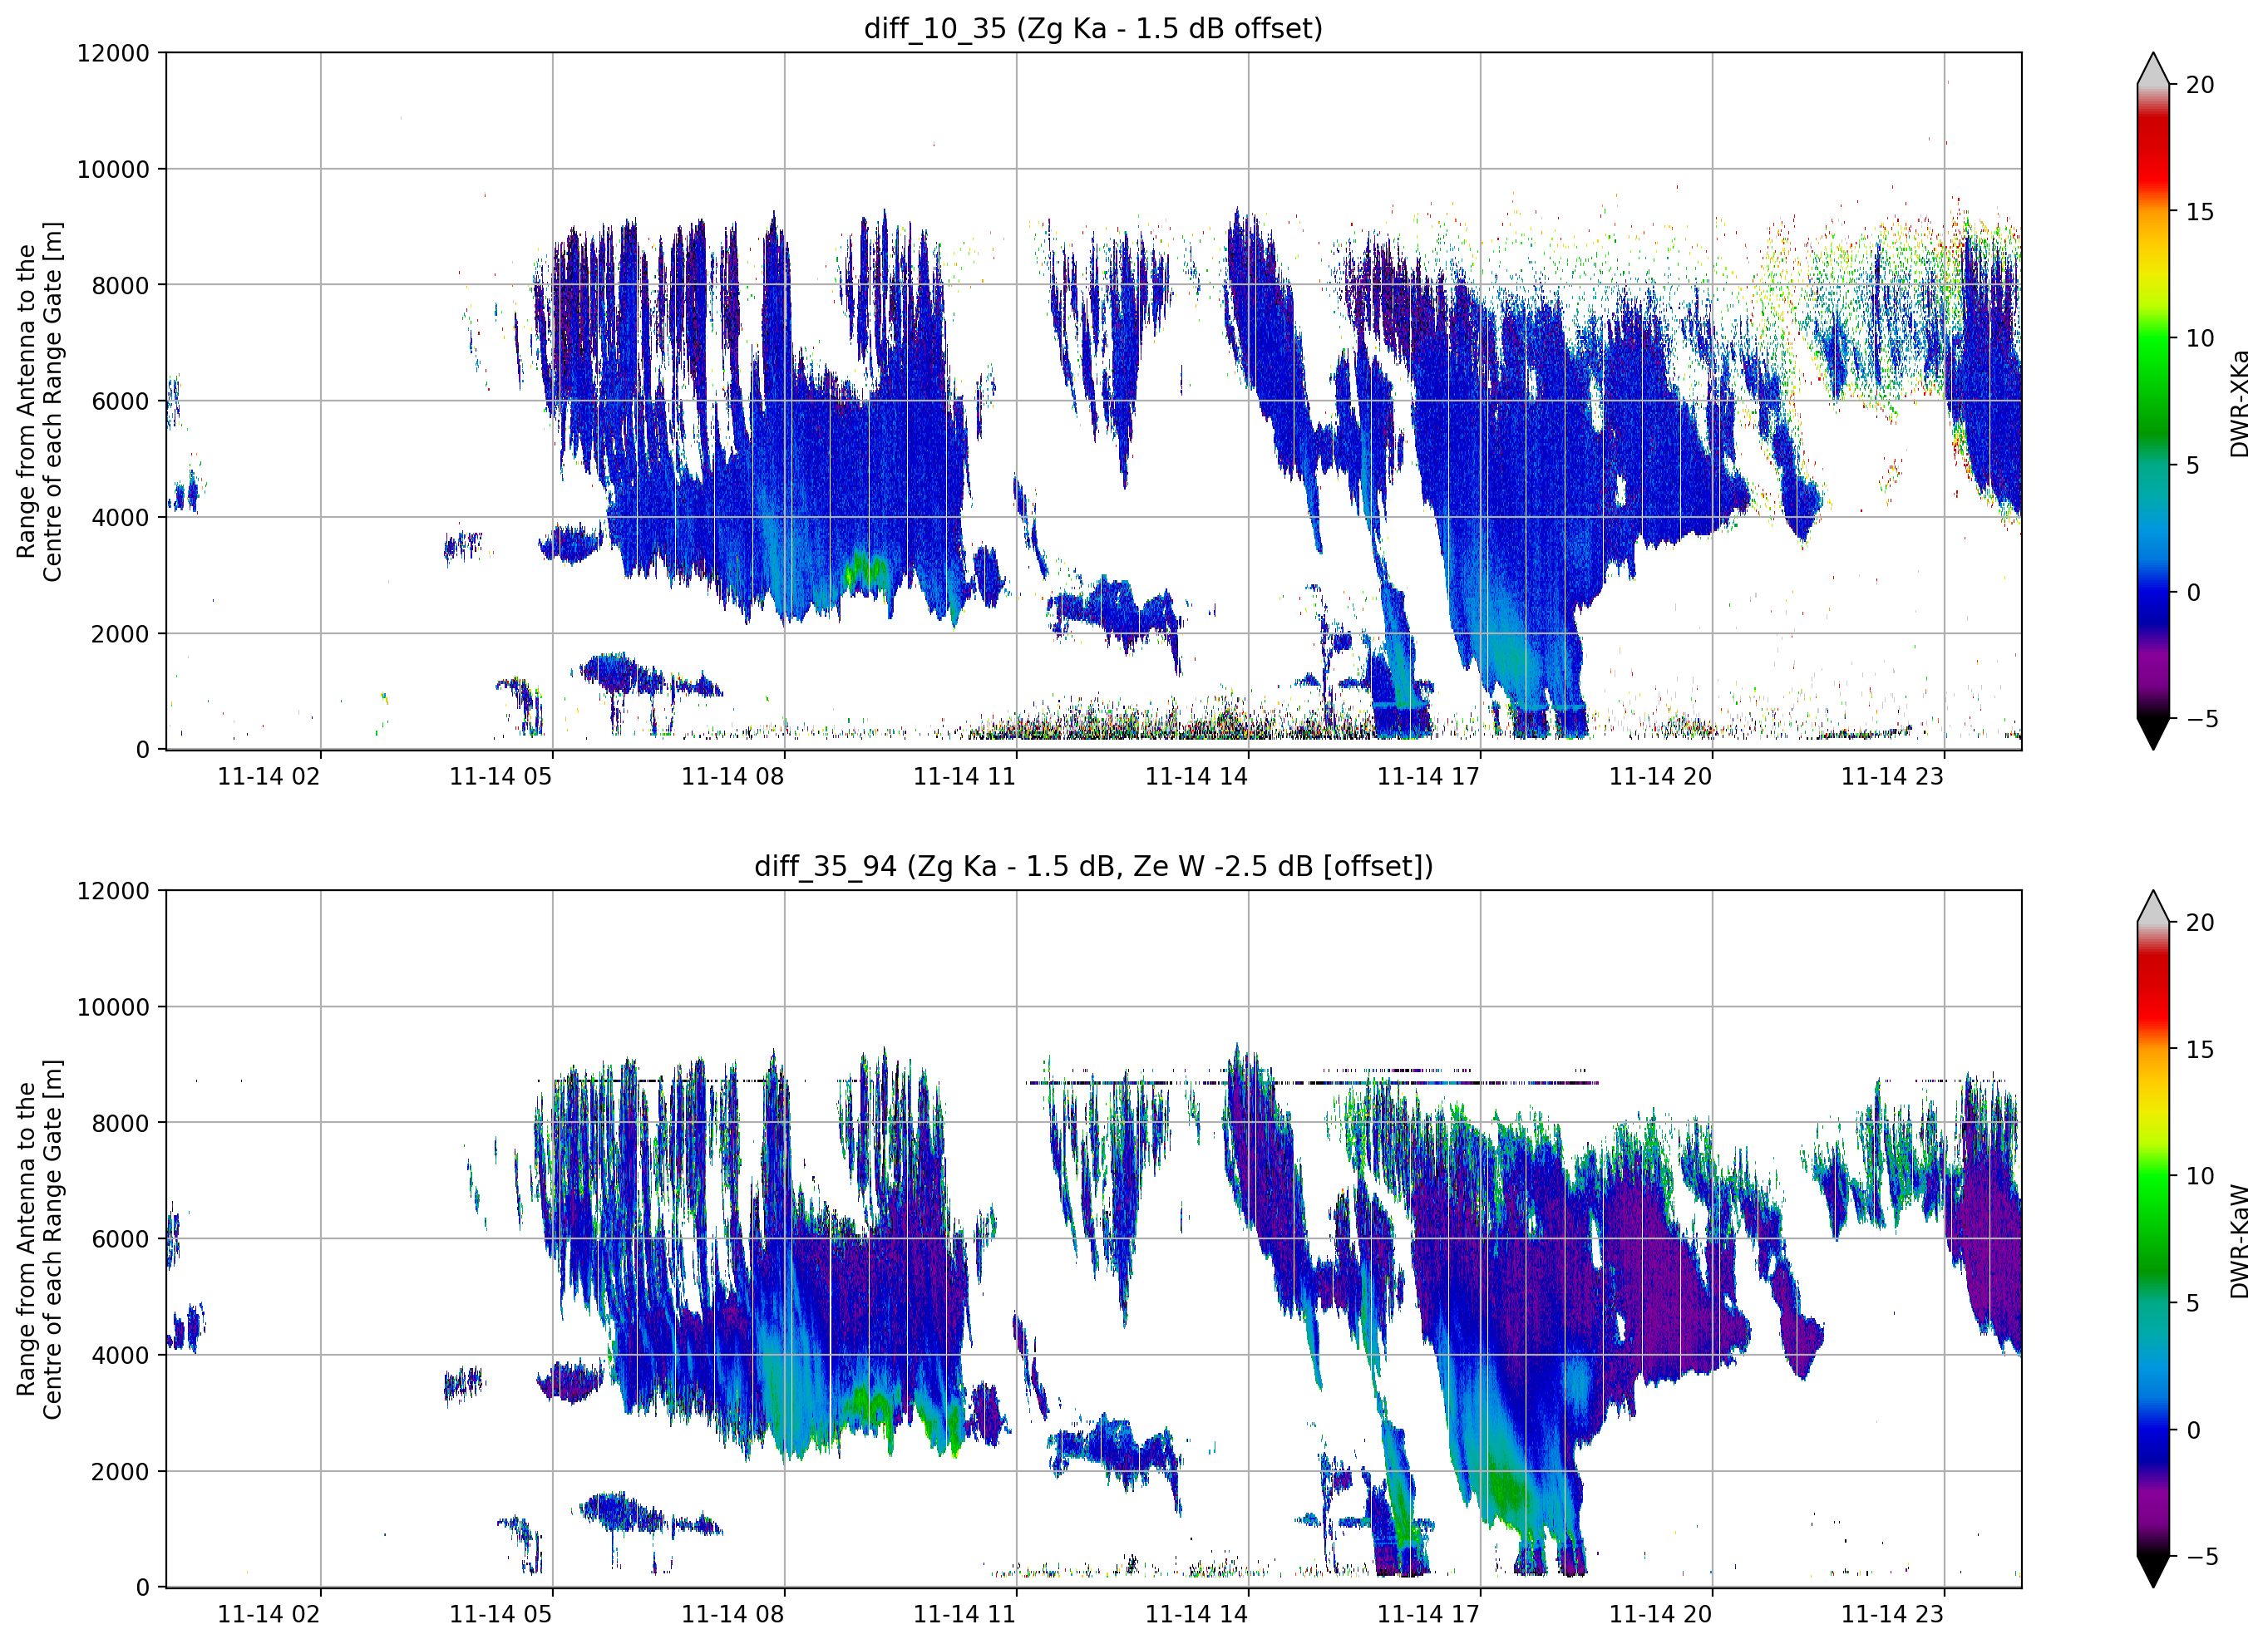Click the "11-14 23" tick of the diff_10_35 plot

tap(1893, 777)
